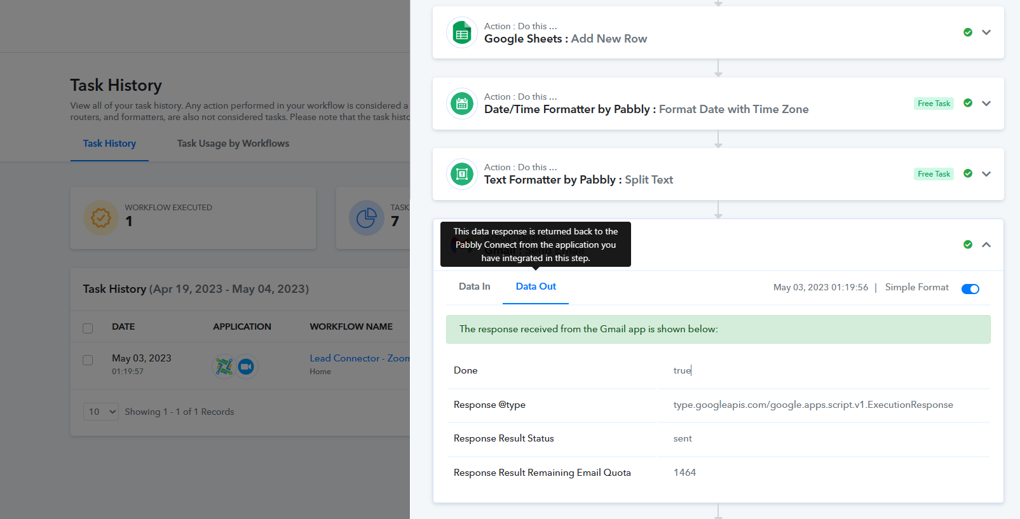Click the Response Result Status label

(x=504, y=438)
